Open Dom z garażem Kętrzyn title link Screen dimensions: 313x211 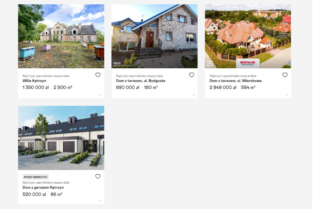43,187
